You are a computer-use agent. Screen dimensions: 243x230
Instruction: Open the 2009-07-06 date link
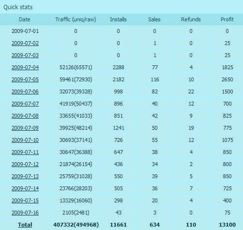25,92
